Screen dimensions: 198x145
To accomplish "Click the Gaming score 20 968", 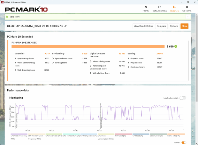I will pos(159,53).
